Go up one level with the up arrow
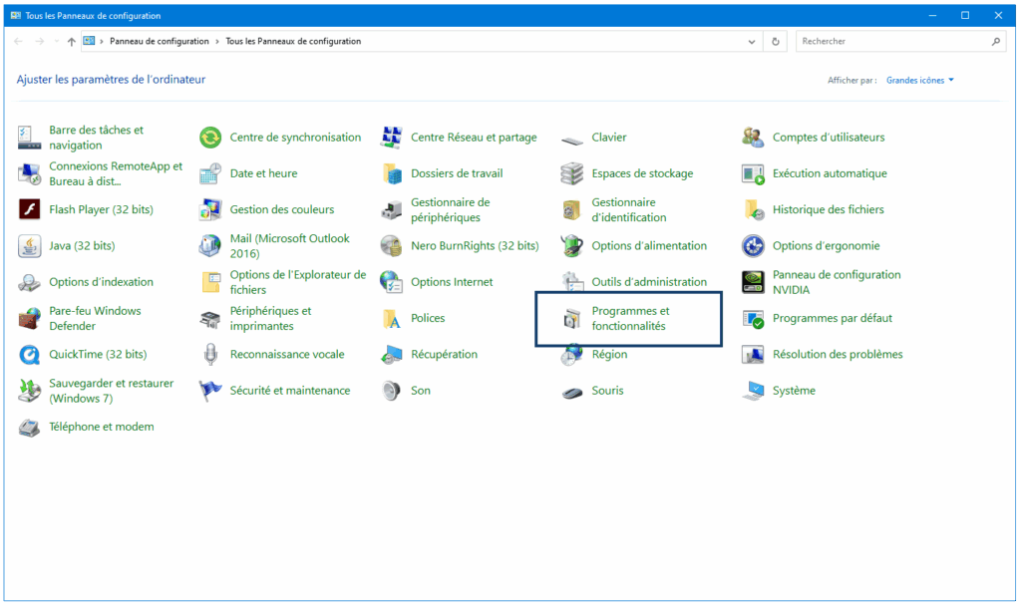Viewport: 1021px width, 607px height. click(x=71, y=42)
